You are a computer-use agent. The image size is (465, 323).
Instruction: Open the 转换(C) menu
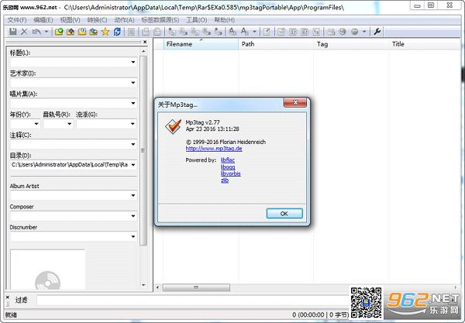point(97,20)
